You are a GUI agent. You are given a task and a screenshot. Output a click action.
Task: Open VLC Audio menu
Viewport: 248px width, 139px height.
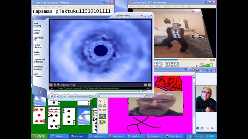150,7
